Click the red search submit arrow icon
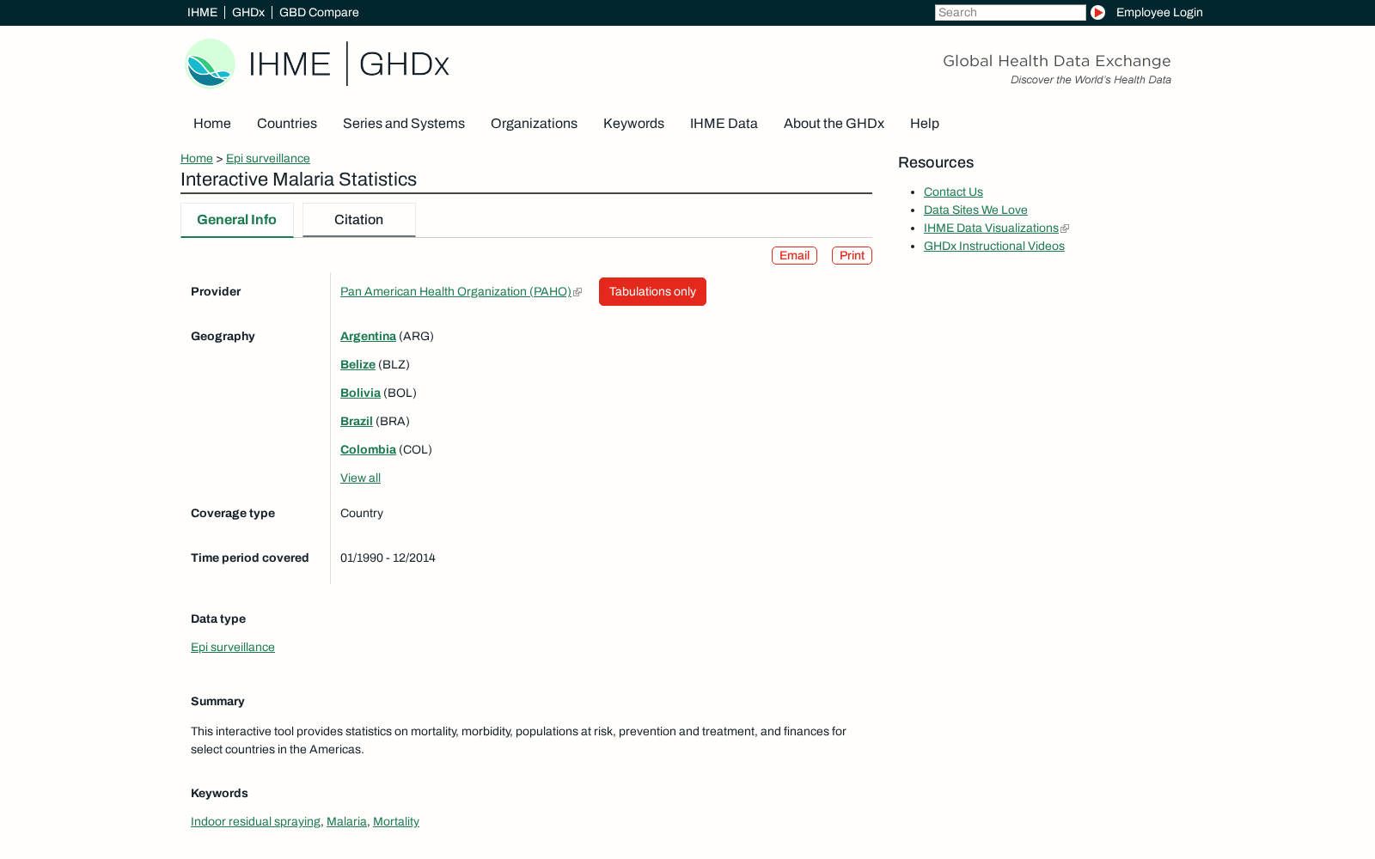1375x859 pixels. 1097,12
